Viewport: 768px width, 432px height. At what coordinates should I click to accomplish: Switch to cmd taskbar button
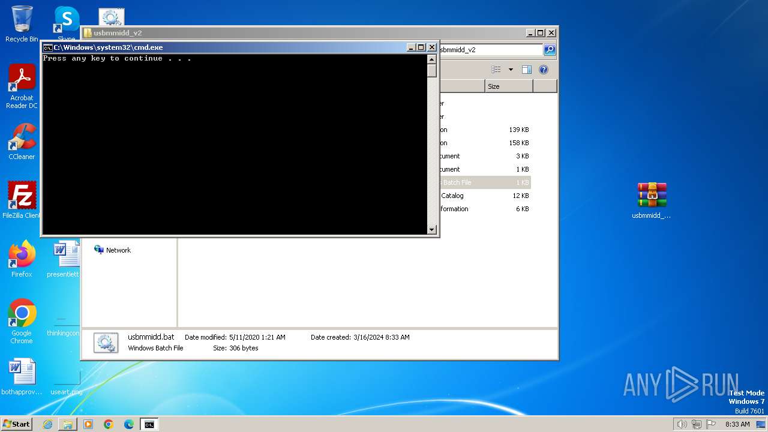pos(149,424)
